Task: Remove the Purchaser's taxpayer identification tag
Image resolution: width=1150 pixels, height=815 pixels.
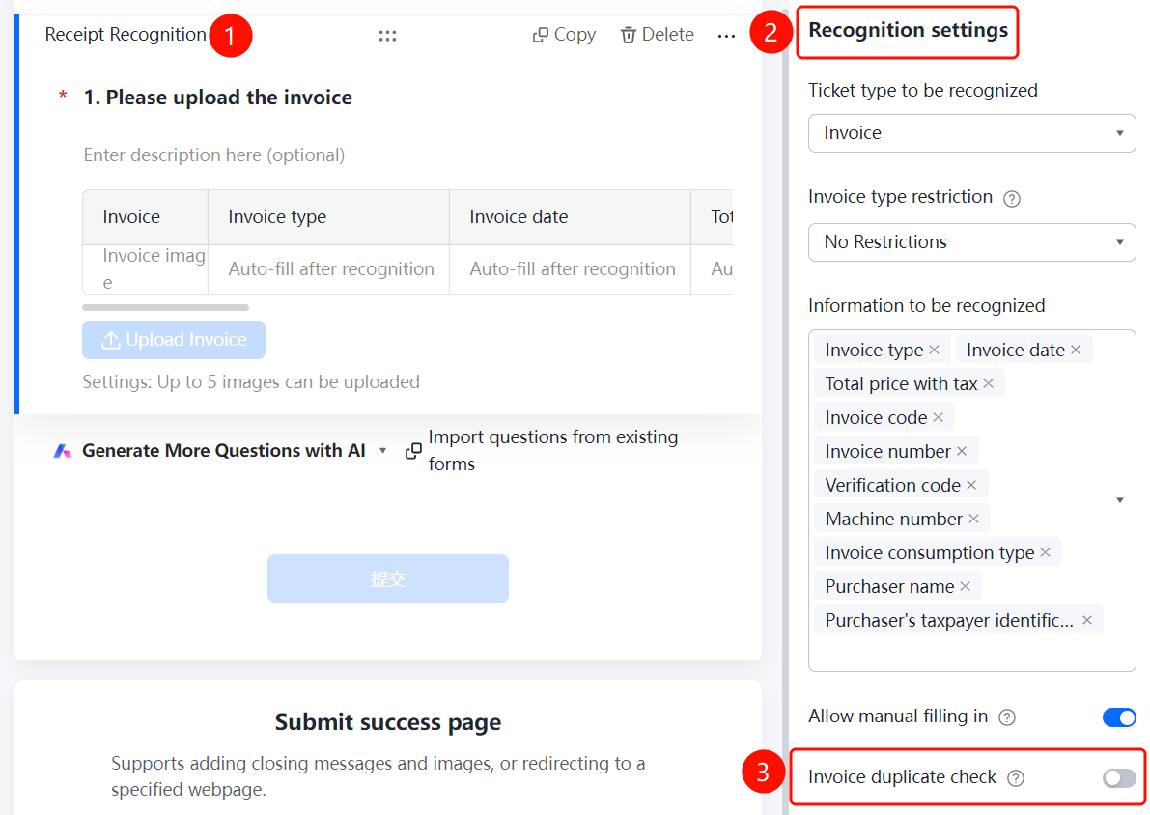Action: pyautogui.click(x=1087, y=620)
